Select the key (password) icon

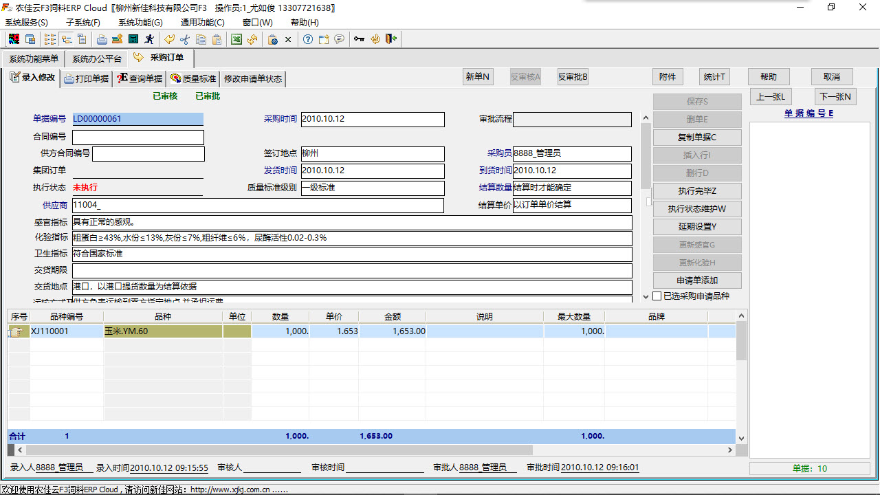point(359,39)
